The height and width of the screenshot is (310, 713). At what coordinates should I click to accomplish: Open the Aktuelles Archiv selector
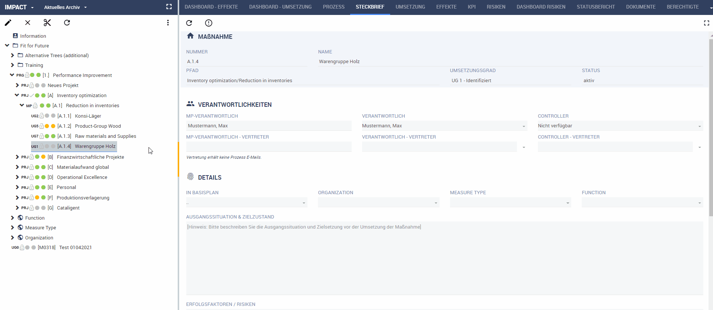(65, 7)
